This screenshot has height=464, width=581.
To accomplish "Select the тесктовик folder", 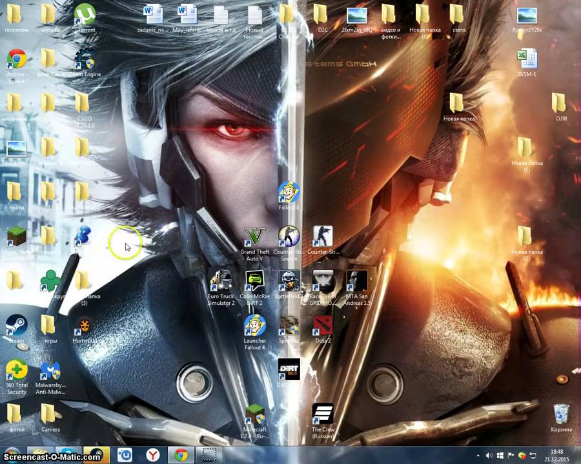I will [16, 19].
